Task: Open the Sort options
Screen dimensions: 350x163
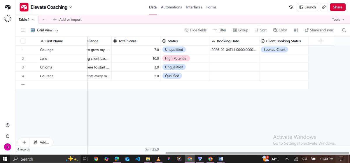Action: point(261,30)
